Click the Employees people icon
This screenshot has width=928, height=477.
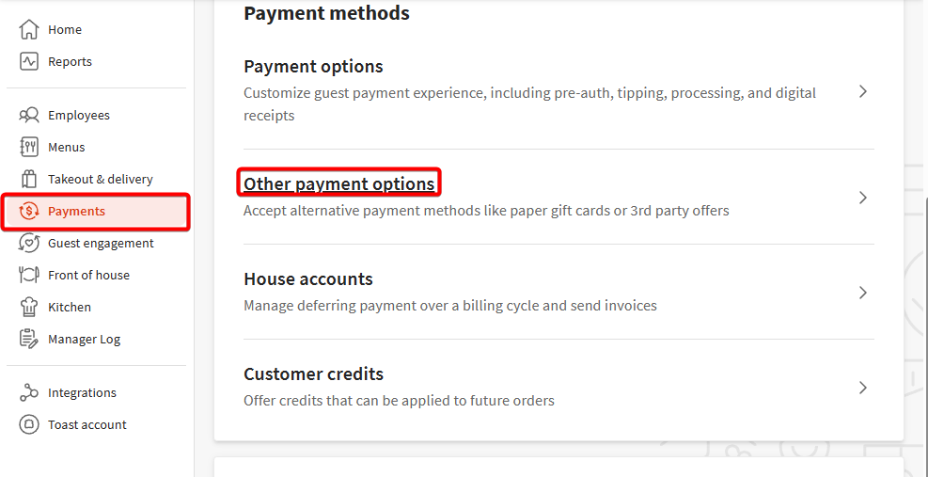[29, 115]
